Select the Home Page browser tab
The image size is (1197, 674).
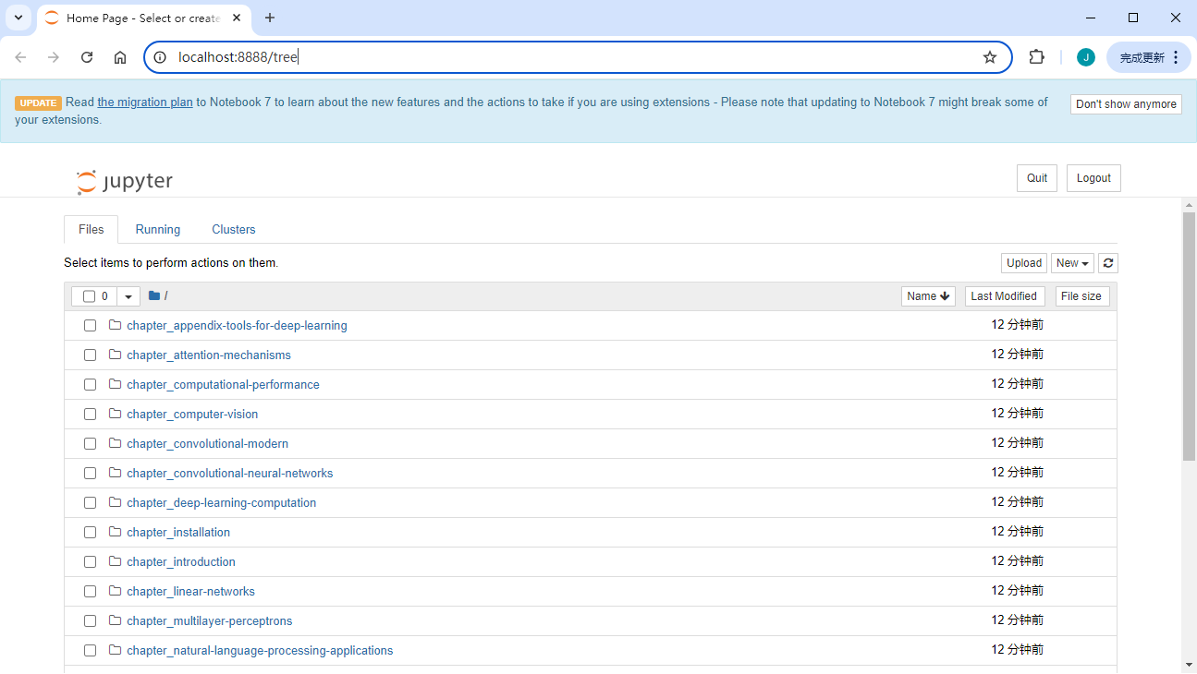click(x=143, y=18)
